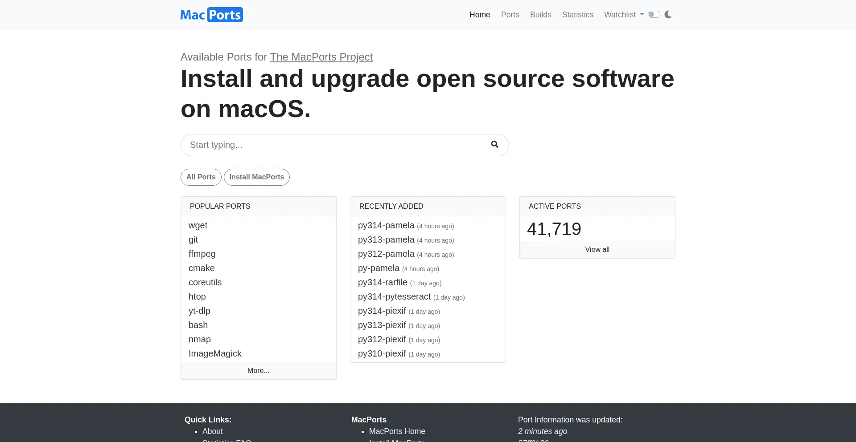
Task: Open the py310-piexif port
Action: [x=382, y=353]
